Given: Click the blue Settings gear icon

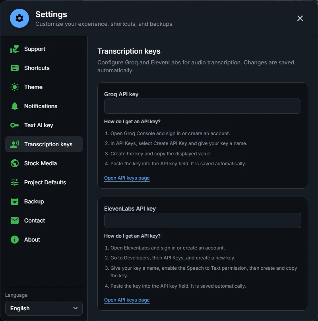Looking at the screenshot, I should click(x=19, y=18).
